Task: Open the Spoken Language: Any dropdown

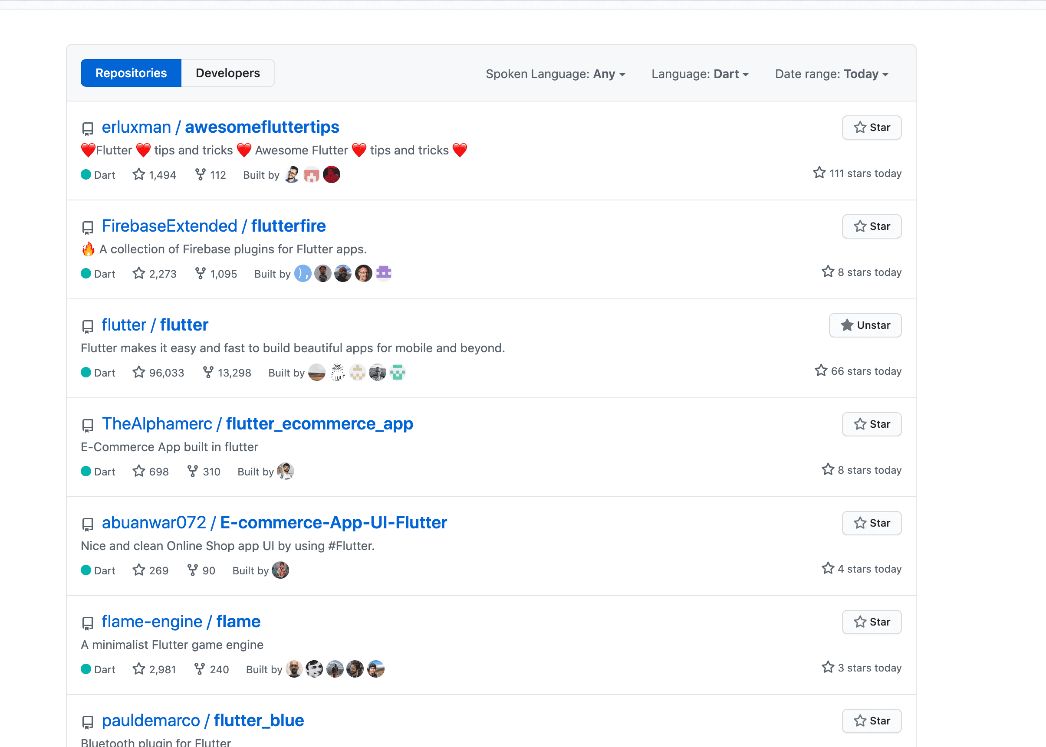Action: [556, 74]
